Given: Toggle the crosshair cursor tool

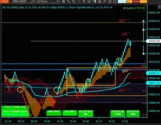Looking at the screenshot, I should [84, 1].
